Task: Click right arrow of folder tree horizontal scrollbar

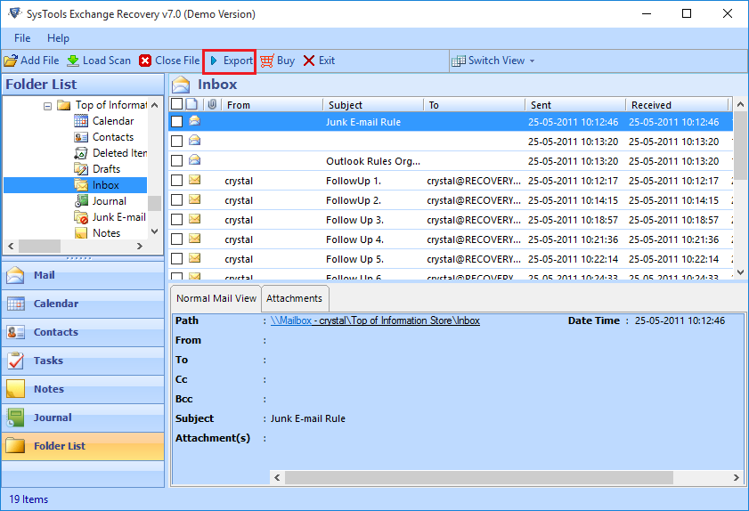Action: point(140,247)
